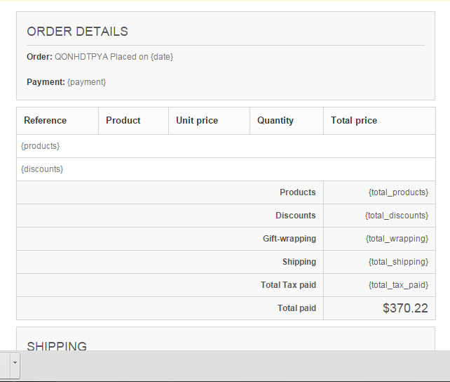Click the Gift-wrapping row label

289,239
